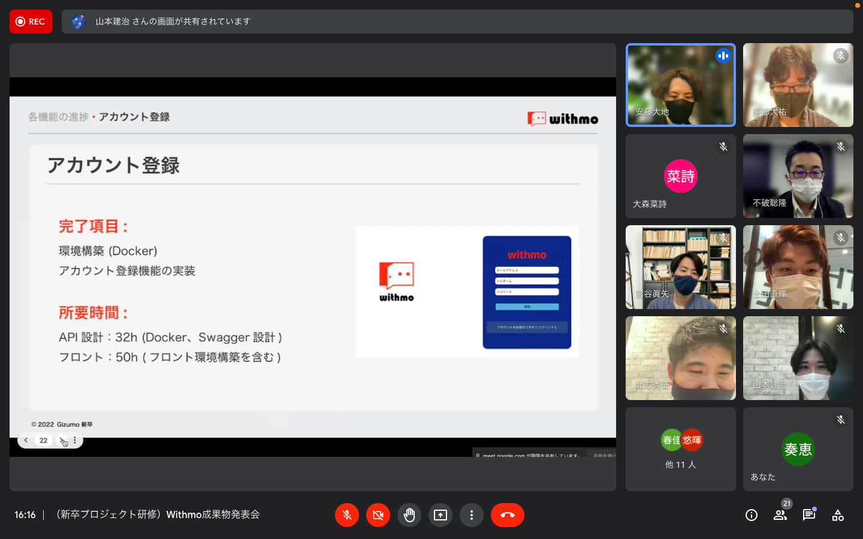Image resolution: width=863 pixels, height=539 pixels.
Task: Click the 環境構築 (Docker) line
Action: (x=108, y=251)
